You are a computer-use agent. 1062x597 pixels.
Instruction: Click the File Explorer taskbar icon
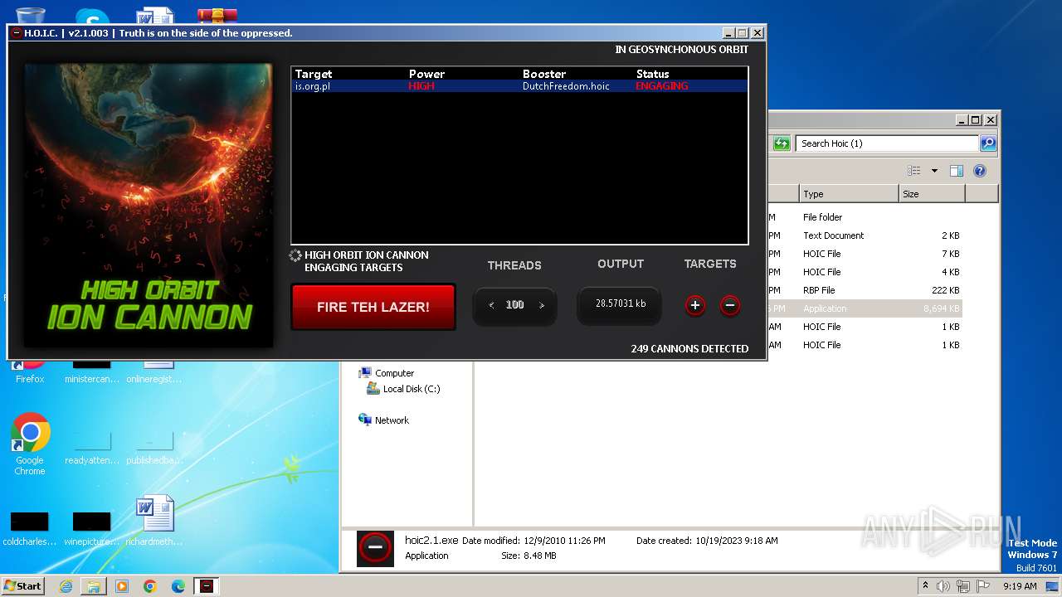point(94,586)
